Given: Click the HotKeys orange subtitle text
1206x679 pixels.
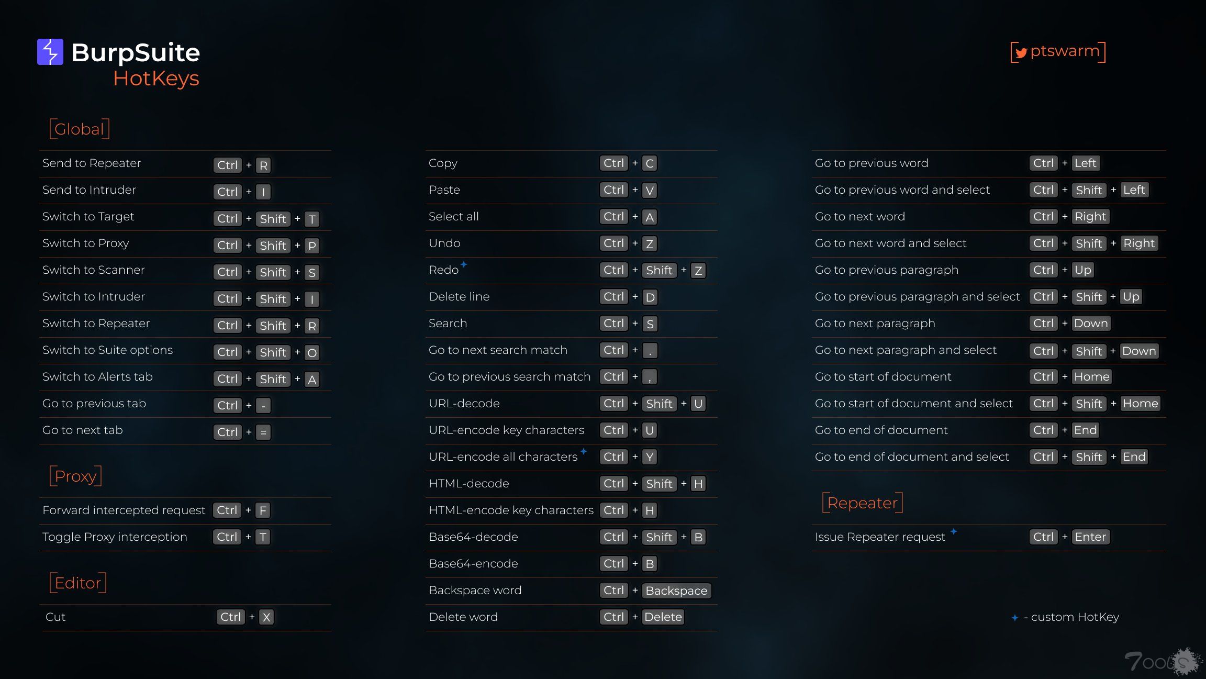Looking at the screenshot, I should [156, 78].
